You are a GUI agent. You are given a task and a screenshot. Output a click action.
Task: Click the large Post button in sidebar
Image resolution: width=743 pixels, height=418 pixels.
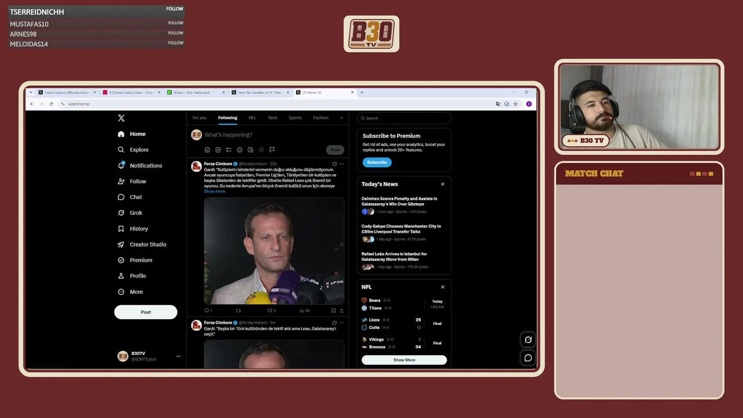coord(146,312)
